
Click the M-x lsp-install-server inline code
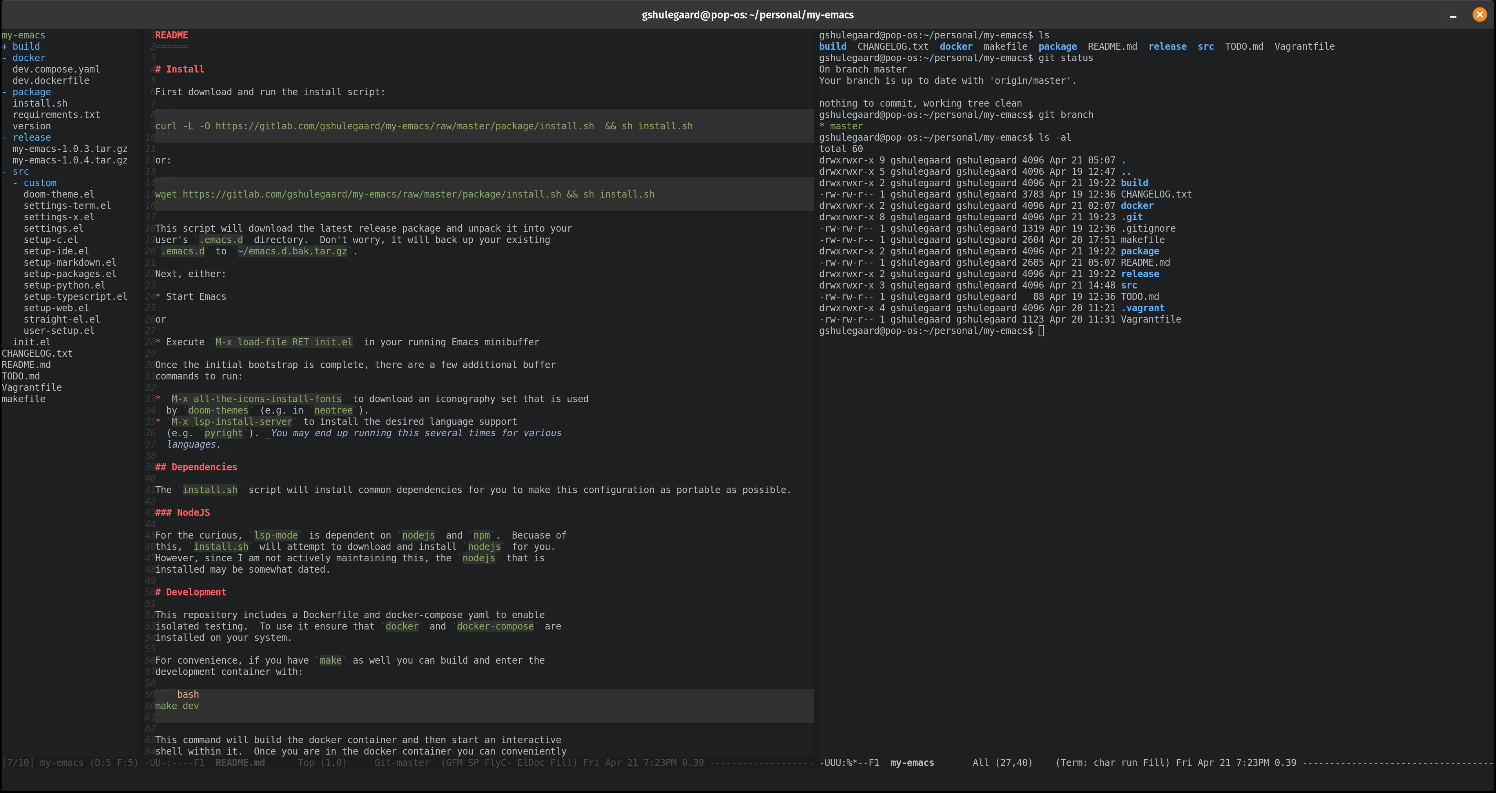(x=232, y=422)
